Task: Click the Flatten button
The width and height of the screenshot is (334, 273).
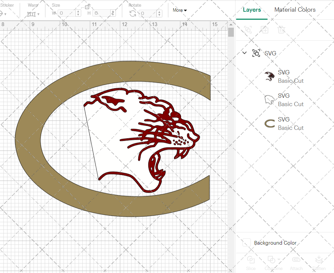Action: (x=319, y=263)
